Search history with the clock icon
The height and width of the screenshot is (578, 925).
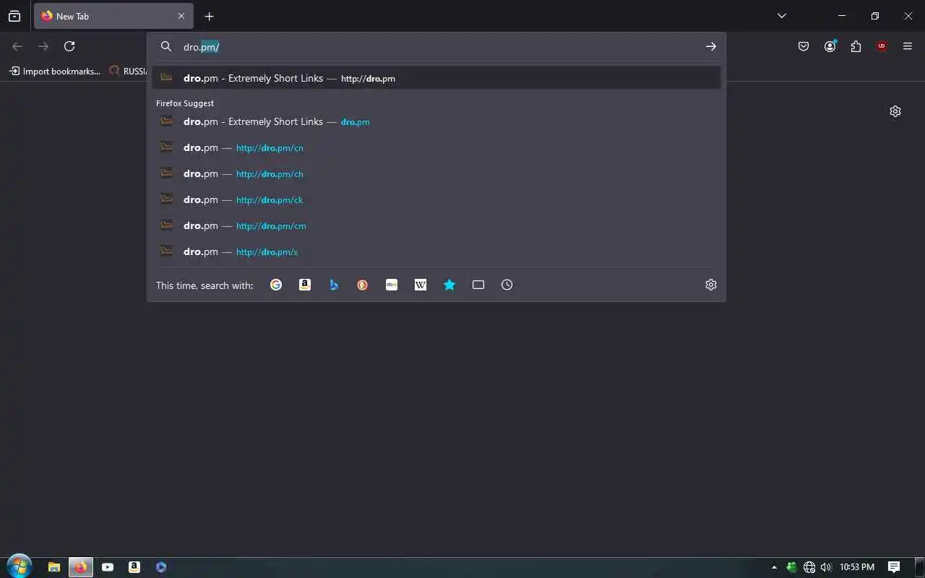click(507, 285)
